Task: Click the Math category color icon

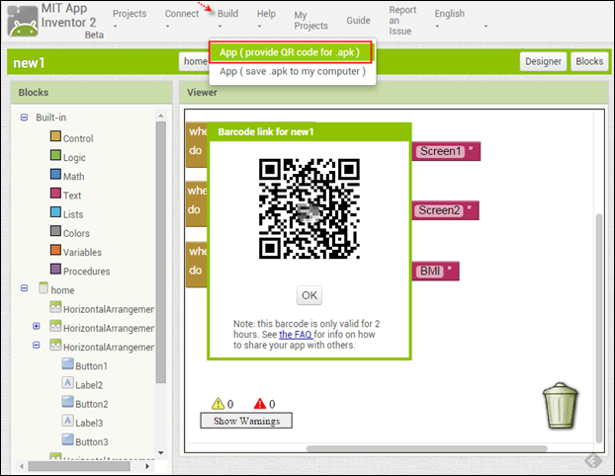Action: pos(55,174)
